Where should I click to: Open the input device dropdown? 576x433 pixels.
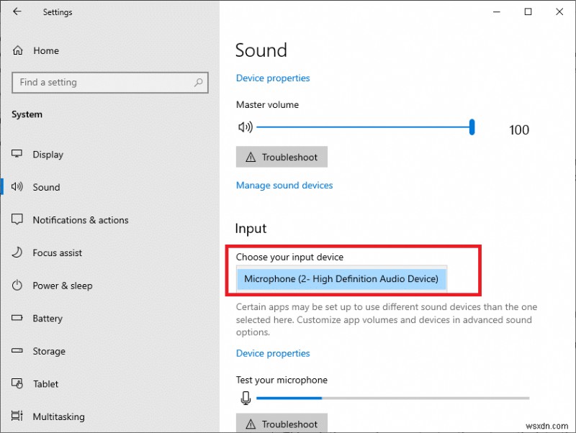click(x=341, y=279)
